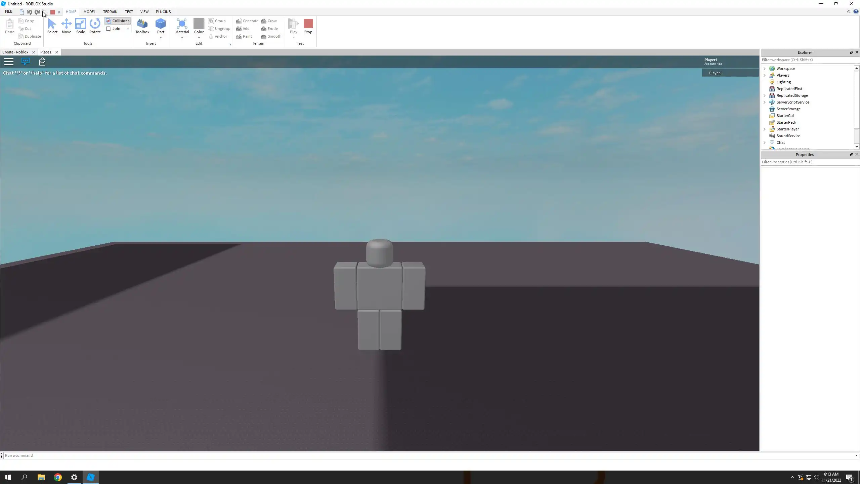Choose the Rotate tool
This screenshot has width=860, height=484.
(x=95, y=26)
